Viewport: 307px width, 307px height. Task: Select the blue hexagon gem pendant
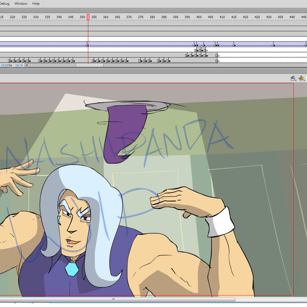[72, 269]
